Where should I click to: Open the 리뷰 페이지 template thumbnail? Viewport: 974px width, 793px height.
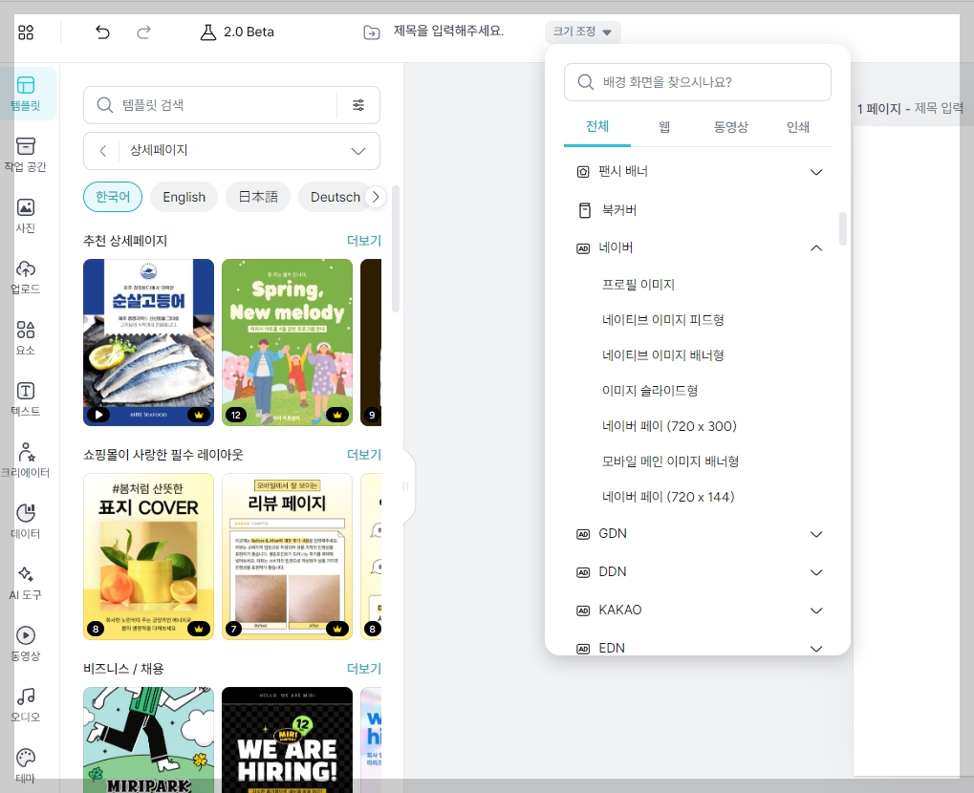tap(287, 556)
